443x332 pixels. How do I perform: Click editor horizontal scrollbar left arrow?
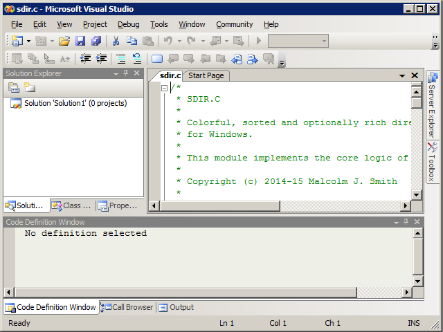tap(154, 206)
